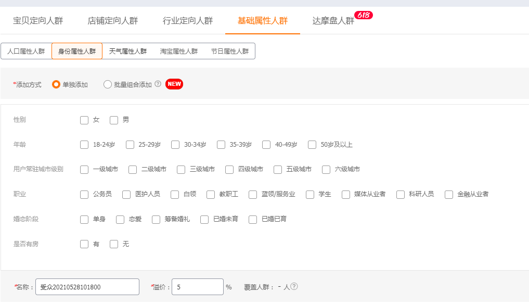This screenshot has height=305, width=529.
Task: Click the 用户常驻城市级别 label
Action: [x=38, y=169]
